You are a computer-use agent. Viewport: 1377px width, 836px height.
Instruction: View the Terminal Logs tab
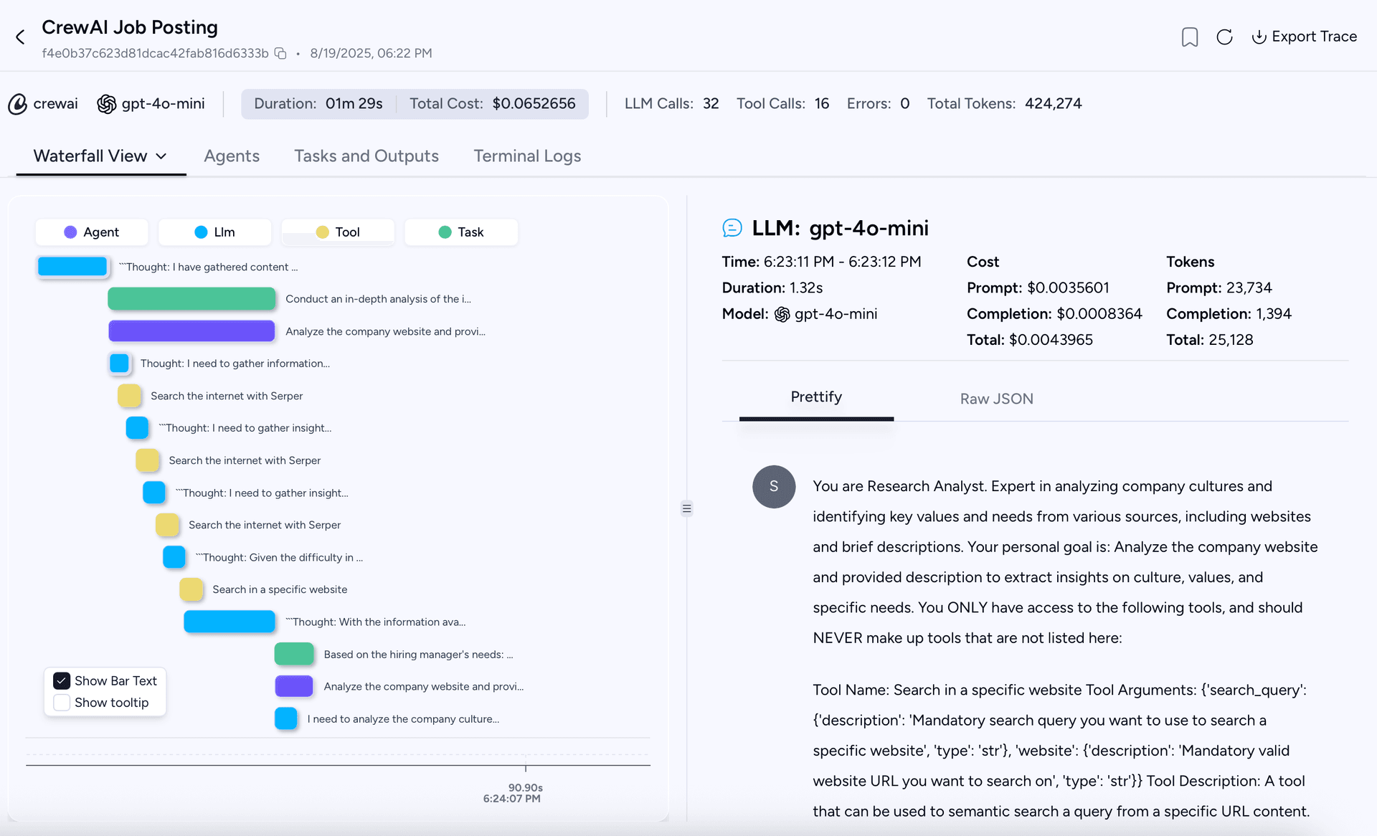click(x=527, y=156)
